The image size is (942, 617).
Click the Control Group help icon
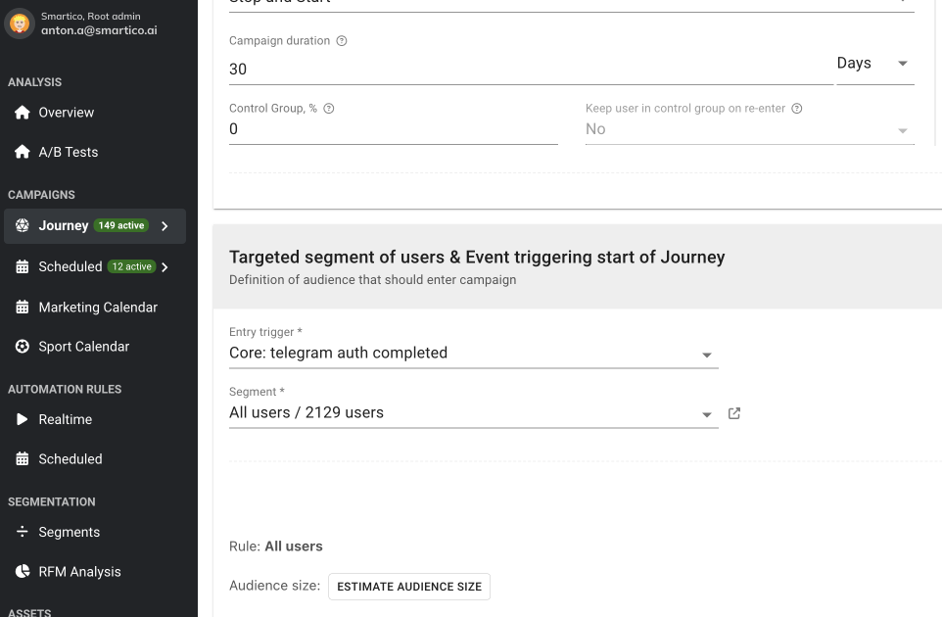tap(329, 109)
